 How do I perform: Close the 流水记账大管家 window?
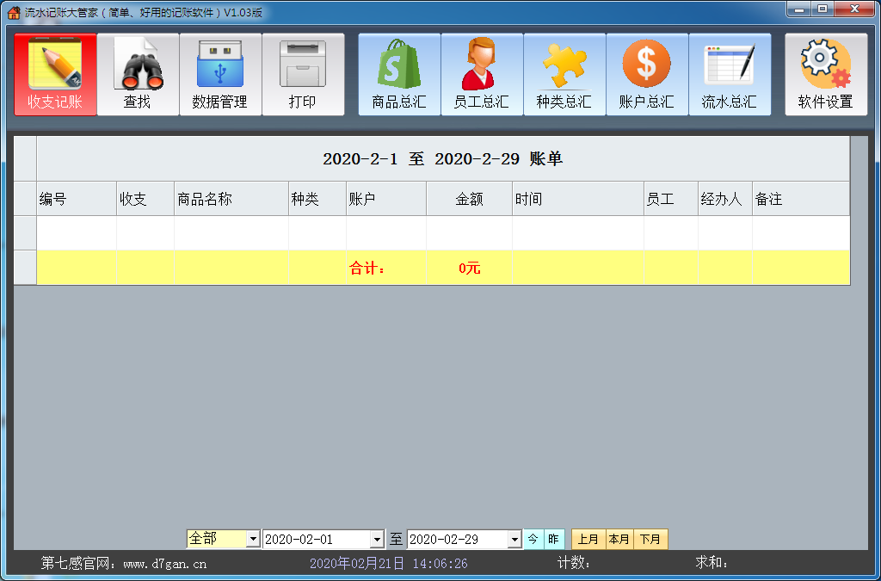(854, 9)
